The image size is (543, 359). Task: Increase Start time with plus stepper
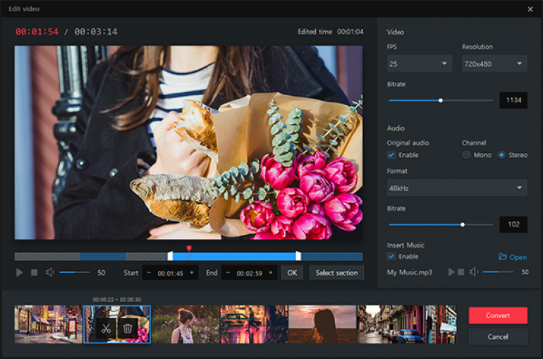(x=191, y=273)
